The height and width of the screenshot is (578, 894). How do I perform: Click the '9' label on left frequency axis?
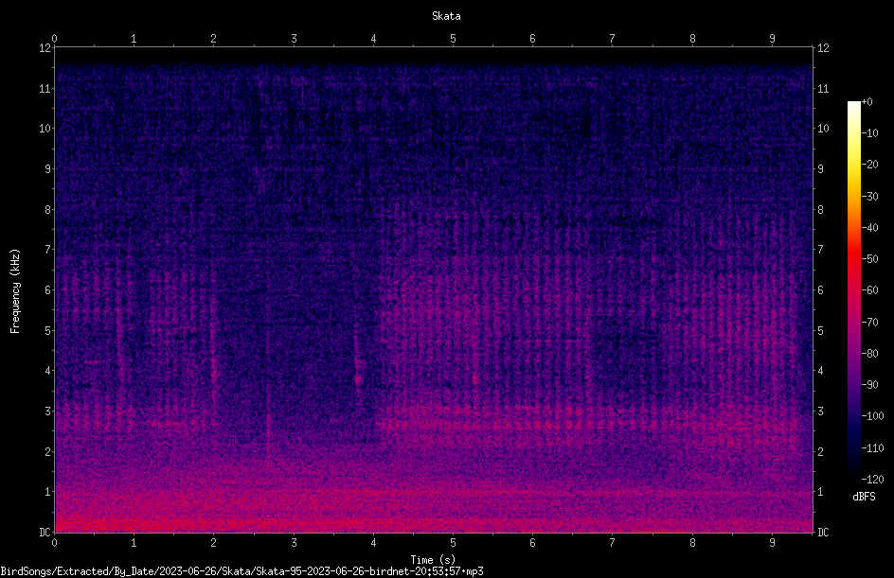coord(47,169)
